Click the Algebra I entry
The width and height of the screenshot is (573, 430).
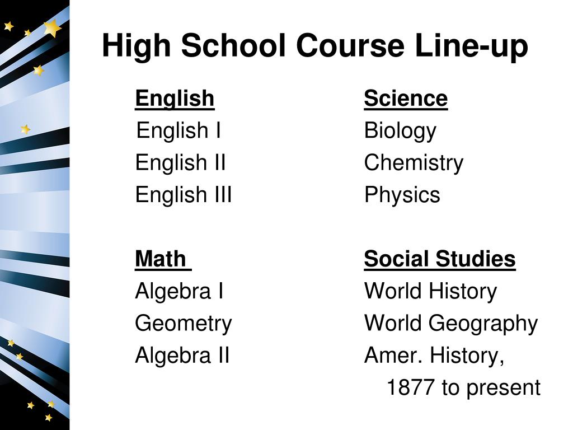coord(179,291)
